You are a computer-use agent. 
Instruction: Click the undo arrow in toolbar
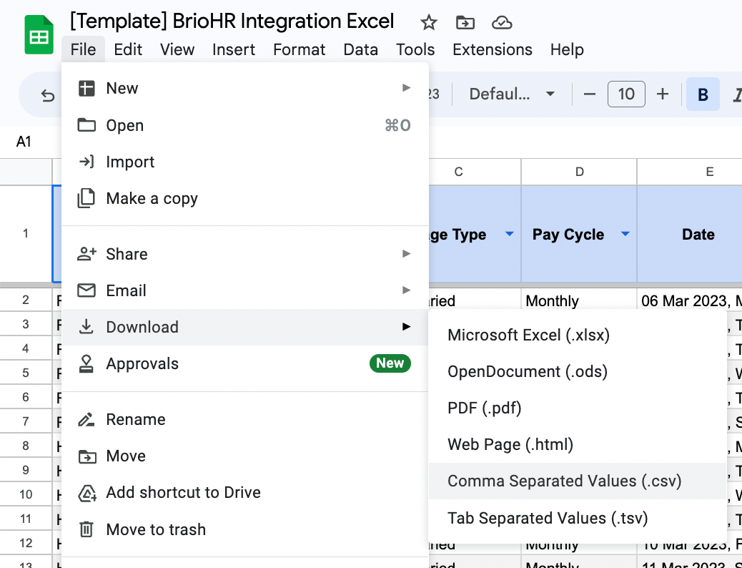pyautogui.click(x=47, y=95)
